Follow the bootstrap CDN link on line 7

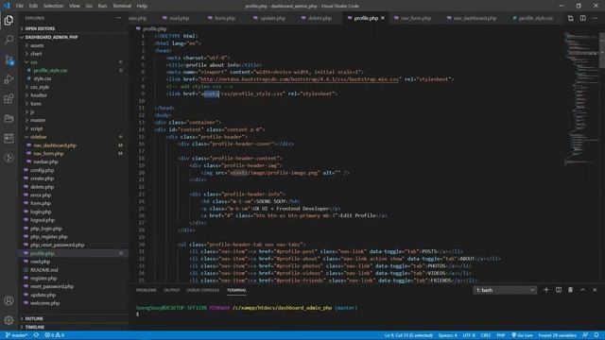(x=299, y=79)
